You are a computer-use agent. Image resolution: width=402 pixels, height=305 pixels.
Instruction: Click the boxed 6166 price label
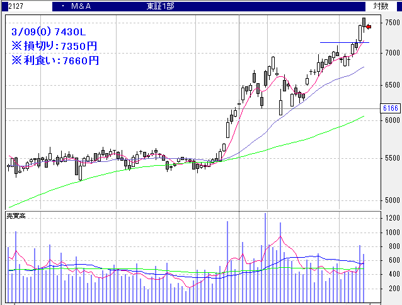tap(391, 108)
